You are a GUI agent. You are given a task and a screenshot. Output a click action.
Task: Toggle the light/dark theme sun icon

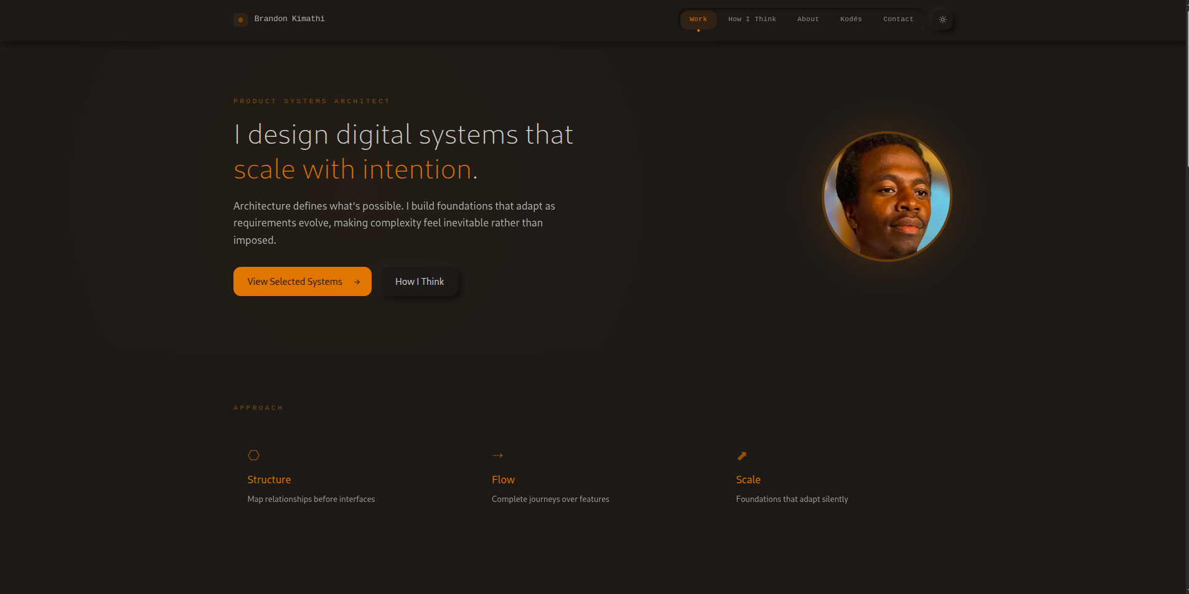click(942, 20)
